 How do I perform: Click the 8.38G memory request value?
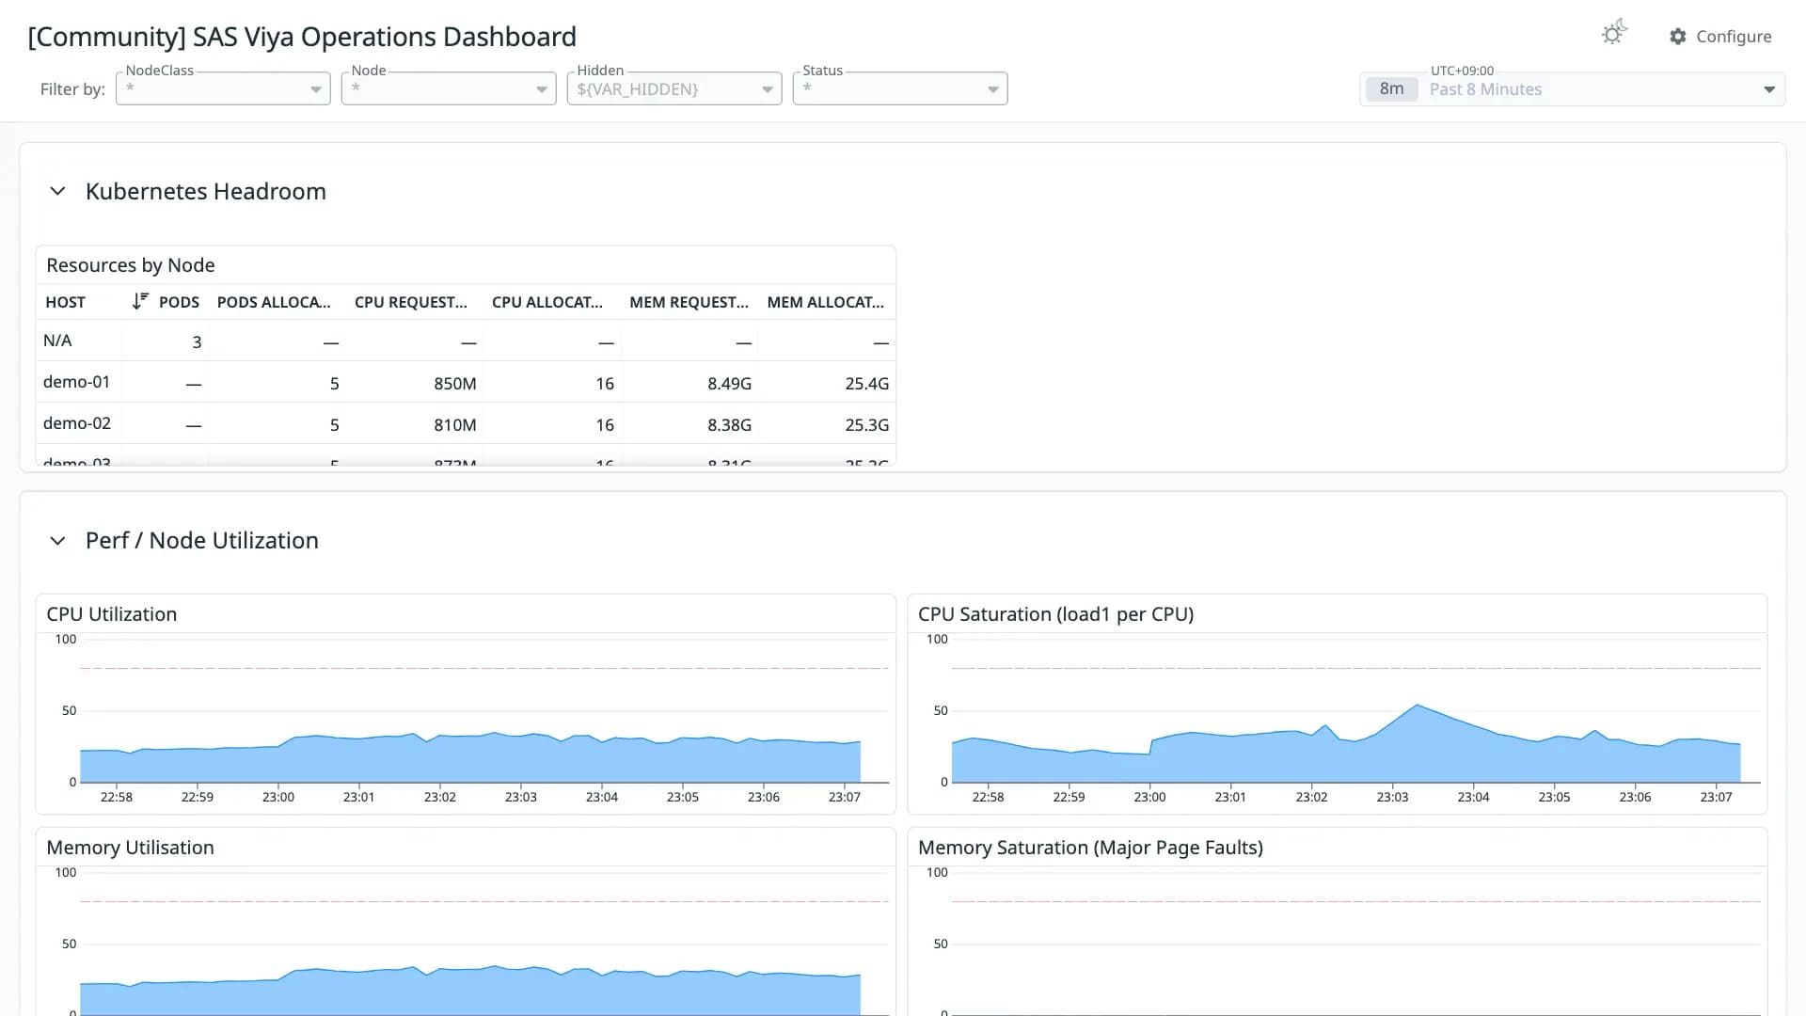click(x=730, y=425)
